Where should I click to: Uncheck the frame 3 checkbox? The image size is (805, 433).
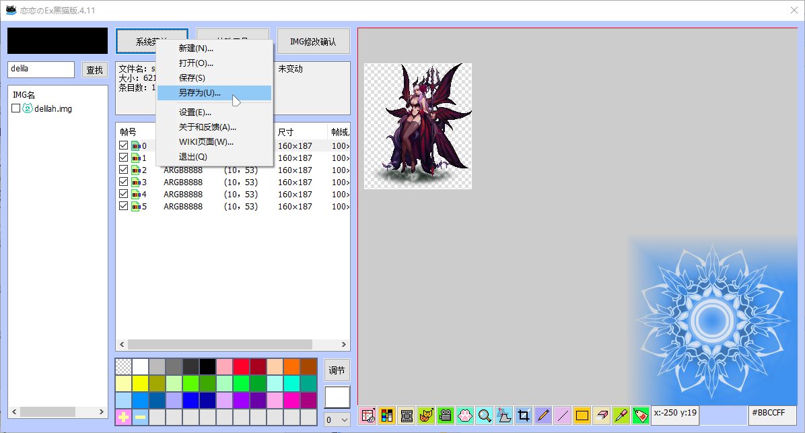[124, 182]
